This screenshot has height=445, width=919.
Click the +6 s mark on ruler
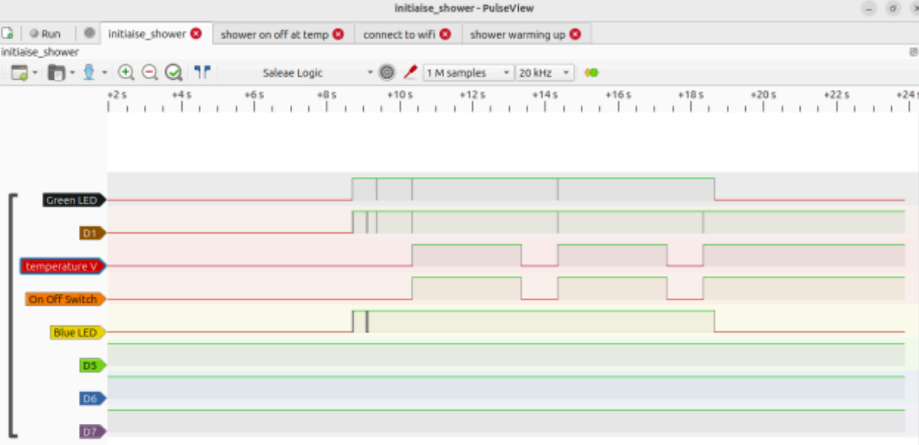click(x=253, y=95)
